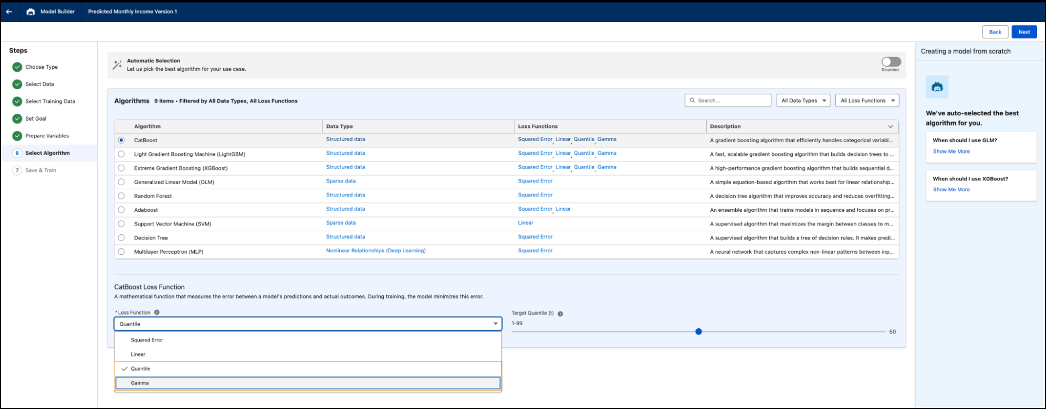Select the Extreme Gradient Boosting (XGBoost) radio button
Screen dimensions: 1046x409
pos(121,168)
